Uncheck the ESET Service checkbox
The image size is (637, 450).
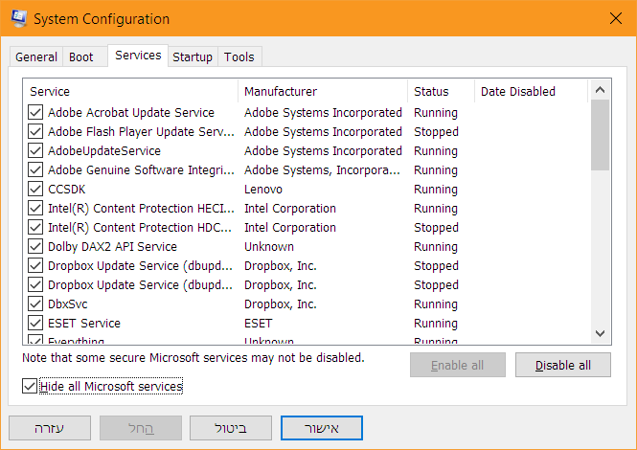[x=35, y=323]
